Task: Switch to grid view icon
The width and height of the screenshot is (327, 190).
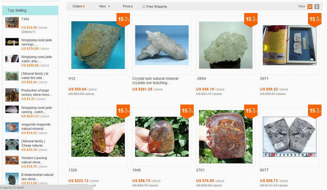Action: [310, 7]
